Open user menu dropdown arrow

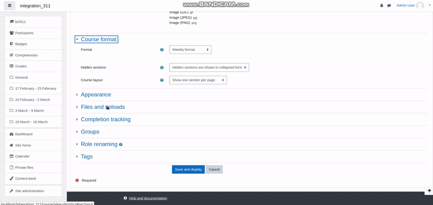430,5
